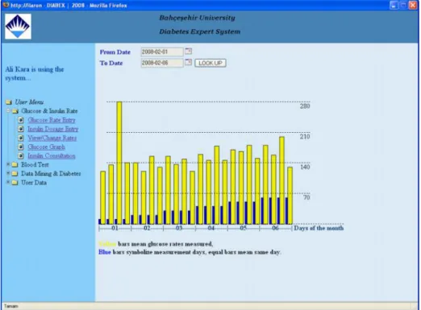Click the Firefox icon in the title bar
The width and height of the screenshot is (421, 310).
point(6,5)
